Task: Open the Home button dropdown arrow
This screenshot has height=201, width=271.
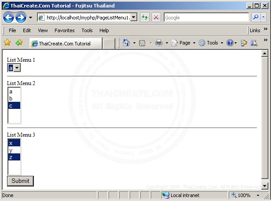Action: tap(134, 43)
